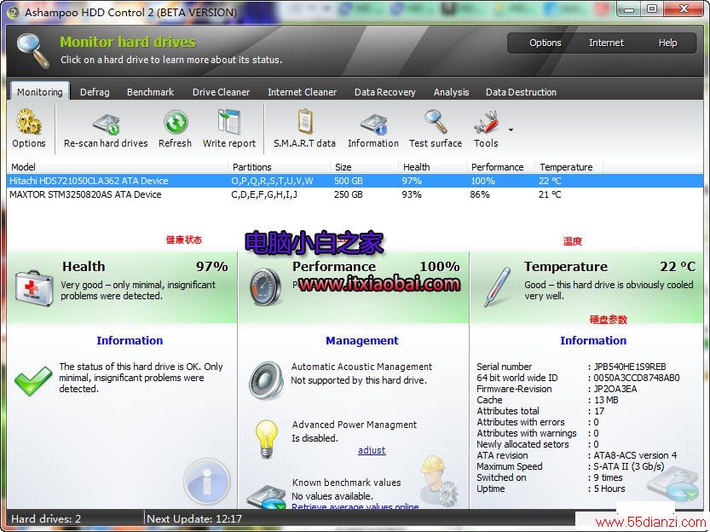Click the Power Management light bulb icon

click(266, 438)
